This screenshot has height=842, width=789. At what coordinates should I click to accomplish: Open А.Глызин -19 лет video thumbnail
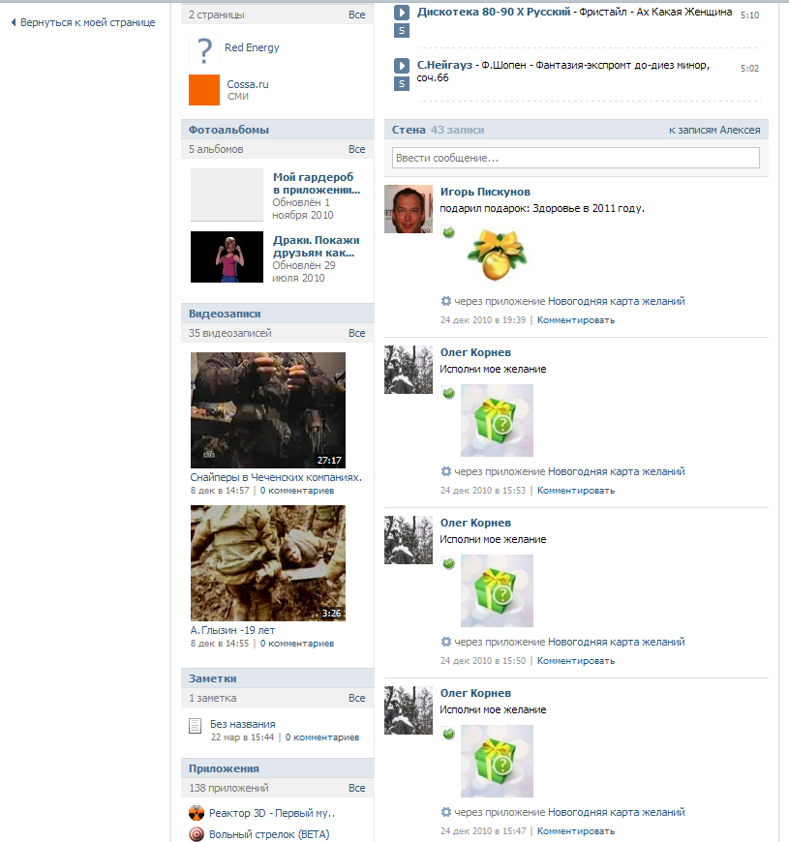tap(268, 563)
